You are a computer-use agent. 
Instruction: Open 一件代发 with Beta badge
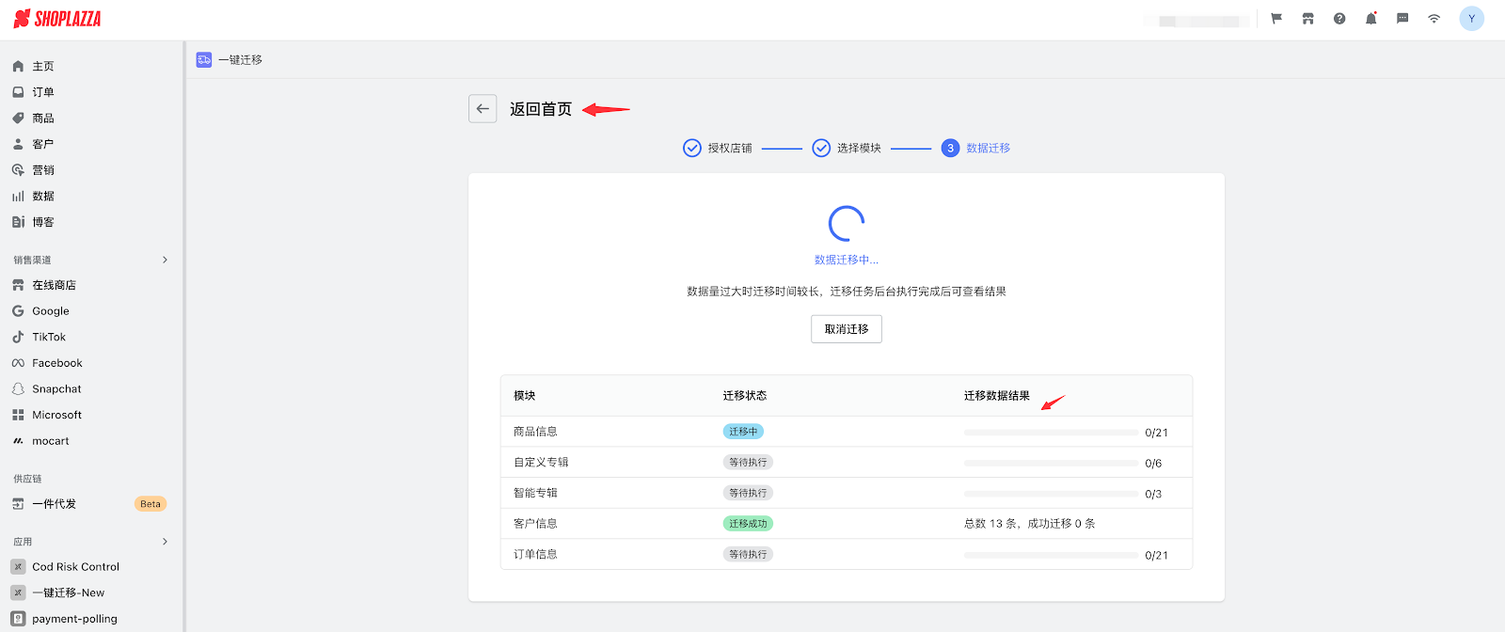tap(55, 504)
